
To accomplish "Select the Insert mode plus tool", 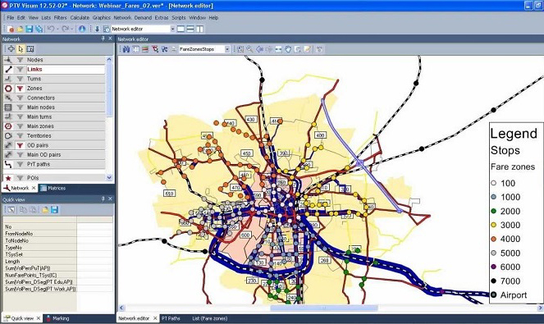I will tap(11, 49).
